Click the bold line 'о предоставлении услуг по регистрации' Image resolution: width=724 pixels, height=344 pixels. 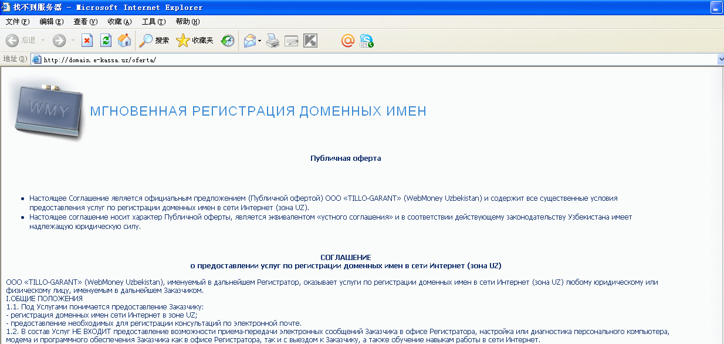(x=346, y=265)
